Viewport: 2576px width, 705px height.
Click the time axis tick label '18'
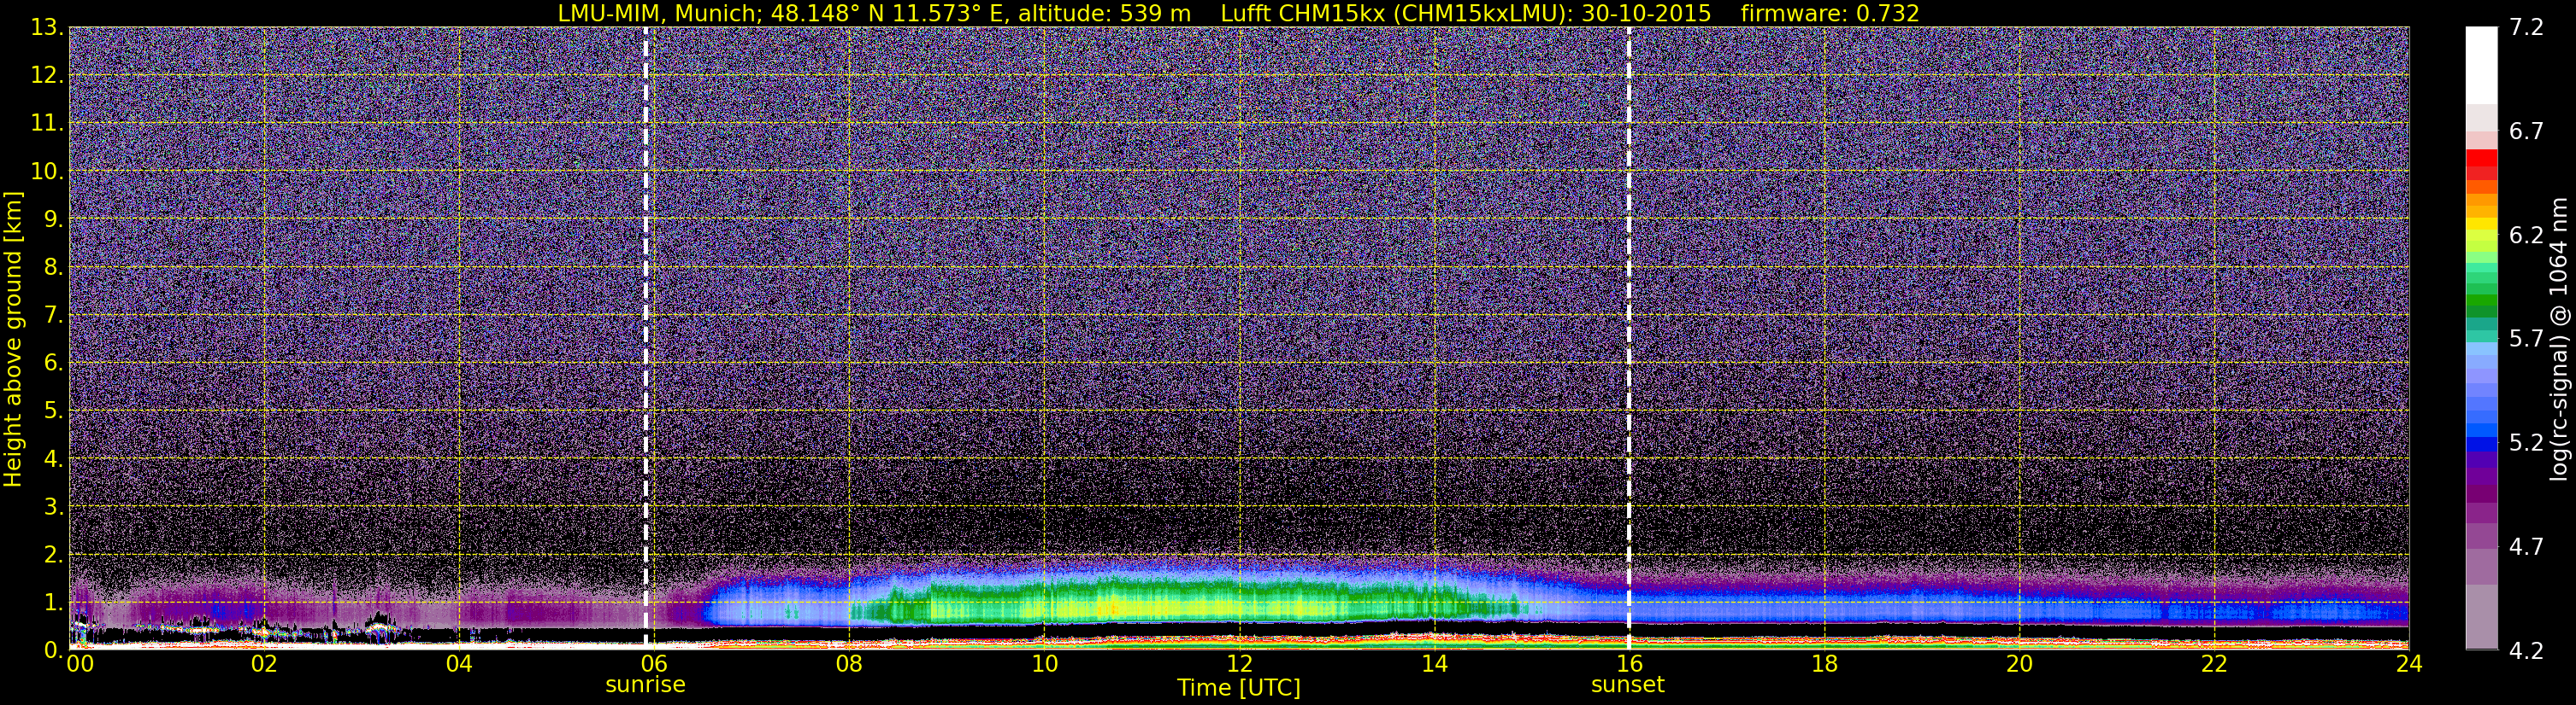(x=1824, y=664)
